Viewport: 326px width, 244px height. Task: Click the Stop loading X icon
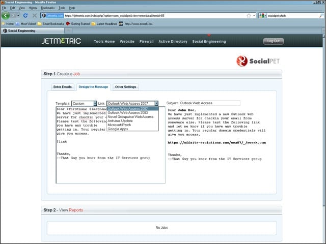point(35,16)
